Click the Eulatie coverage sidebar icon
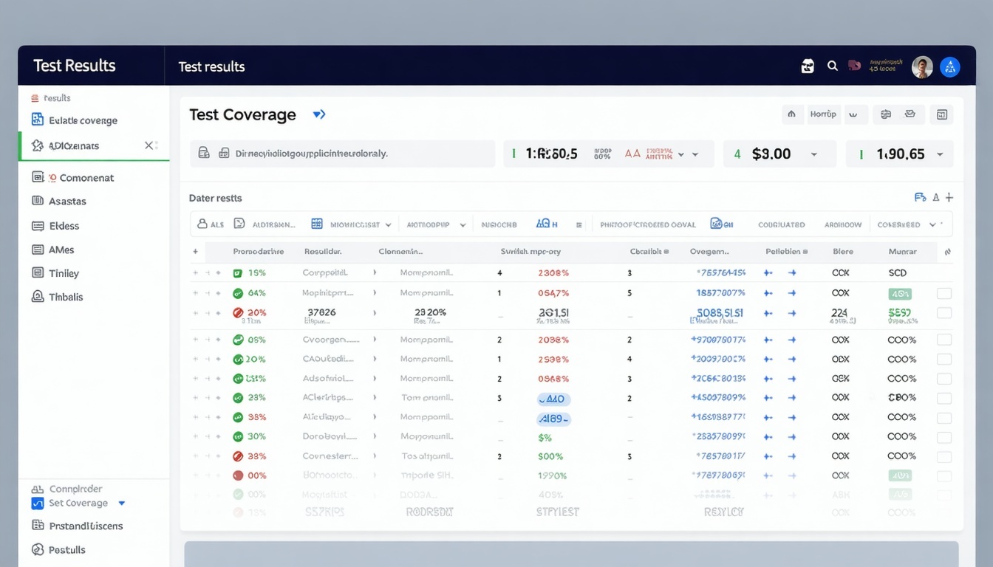The width and height of the screenshot is (993, 567). coord(38,120)
